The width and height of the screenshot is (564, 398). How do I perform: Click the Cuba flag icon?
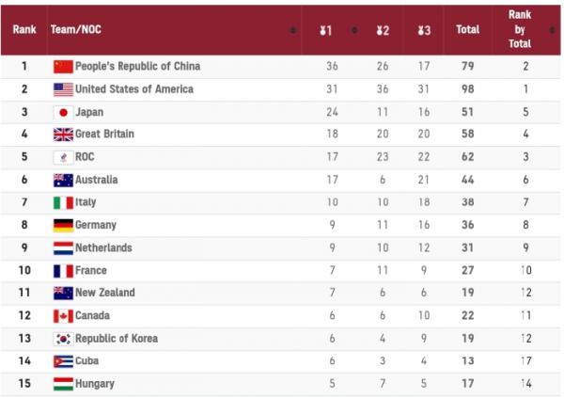tap(63, 361)
